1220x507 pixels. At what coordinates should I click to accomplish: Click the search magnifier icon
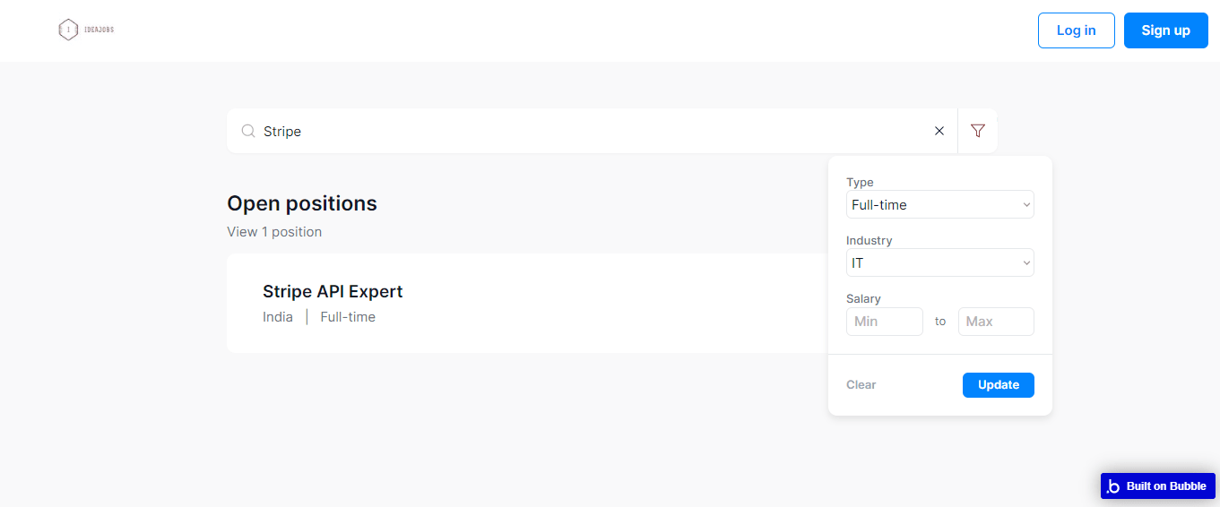coord(248,131)
